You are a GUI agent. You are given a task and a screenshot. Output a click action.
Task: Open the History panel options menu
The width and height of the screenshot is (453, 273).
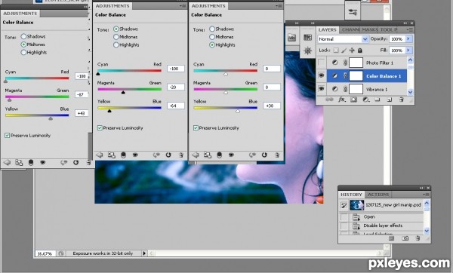[426, 195]
